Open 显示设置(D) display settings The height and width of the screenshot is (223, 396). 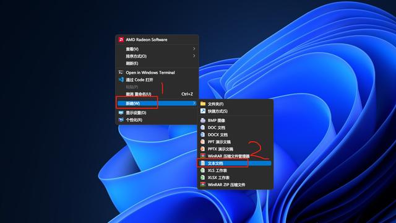(157, 113)
